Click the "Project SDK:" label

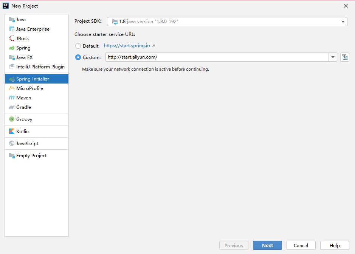point(88,21)
